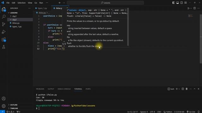Click Ln 12, Col 17 status item
202x113 pixels.
pos(133,112)
